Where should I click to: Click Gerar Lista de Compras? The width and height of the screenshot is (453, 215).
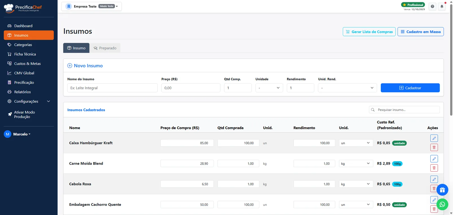tap(369, 32)
